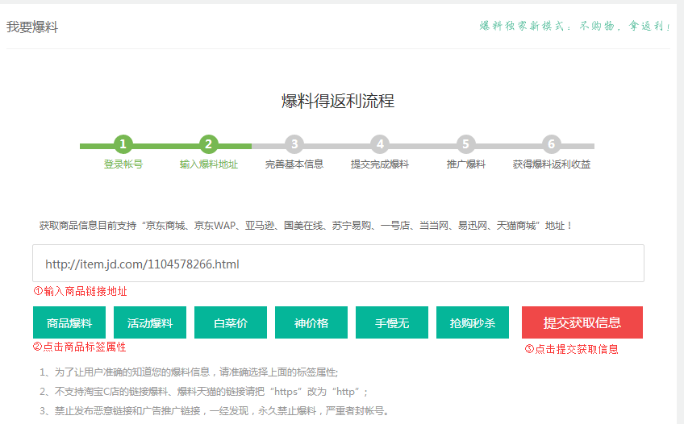Click step 1 circle for 登录帐号
Viewport: 684px width, 424px height.
[123, 144]
